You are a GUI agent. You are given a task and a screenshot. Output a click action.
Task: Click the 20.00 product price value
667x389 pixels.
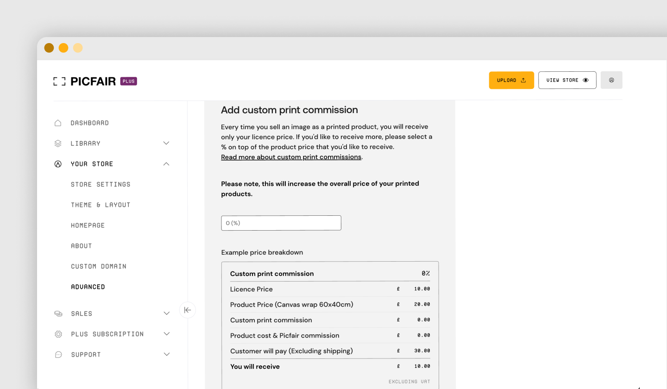coord(422,304)
